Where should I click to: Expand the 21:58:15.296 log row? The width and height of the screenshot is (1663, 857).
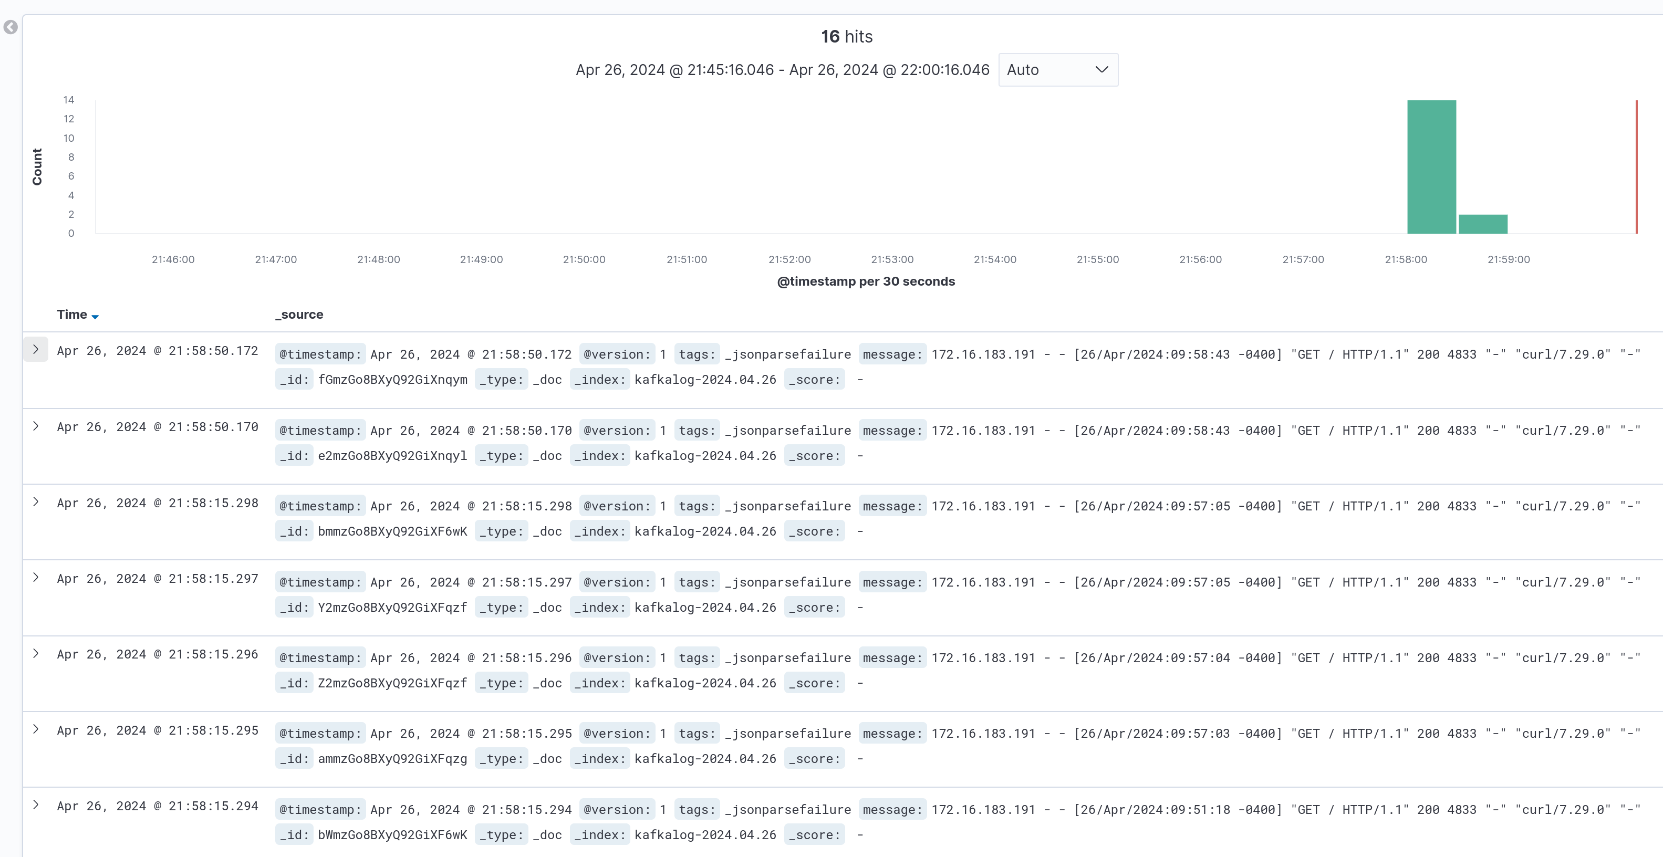click(36, 654)
